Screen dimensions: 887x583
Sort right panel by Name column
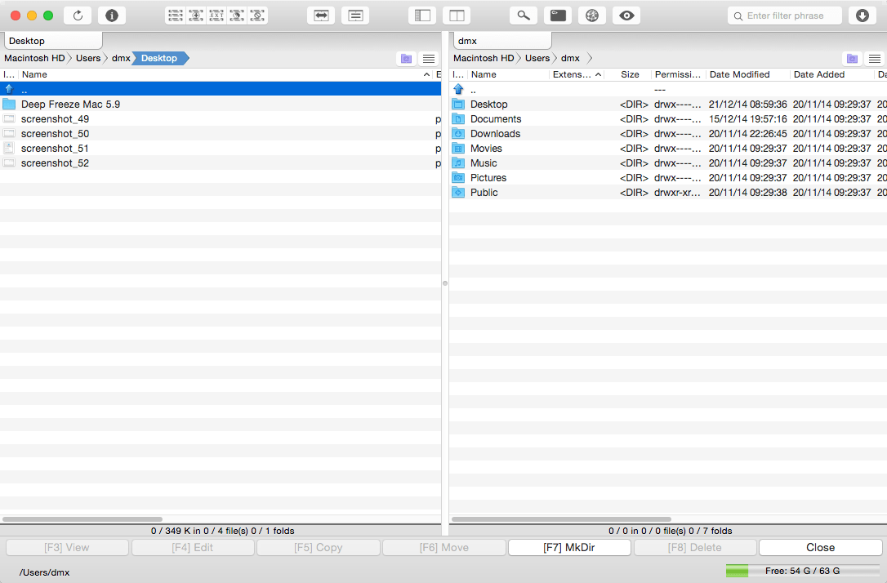coord(509,74)
